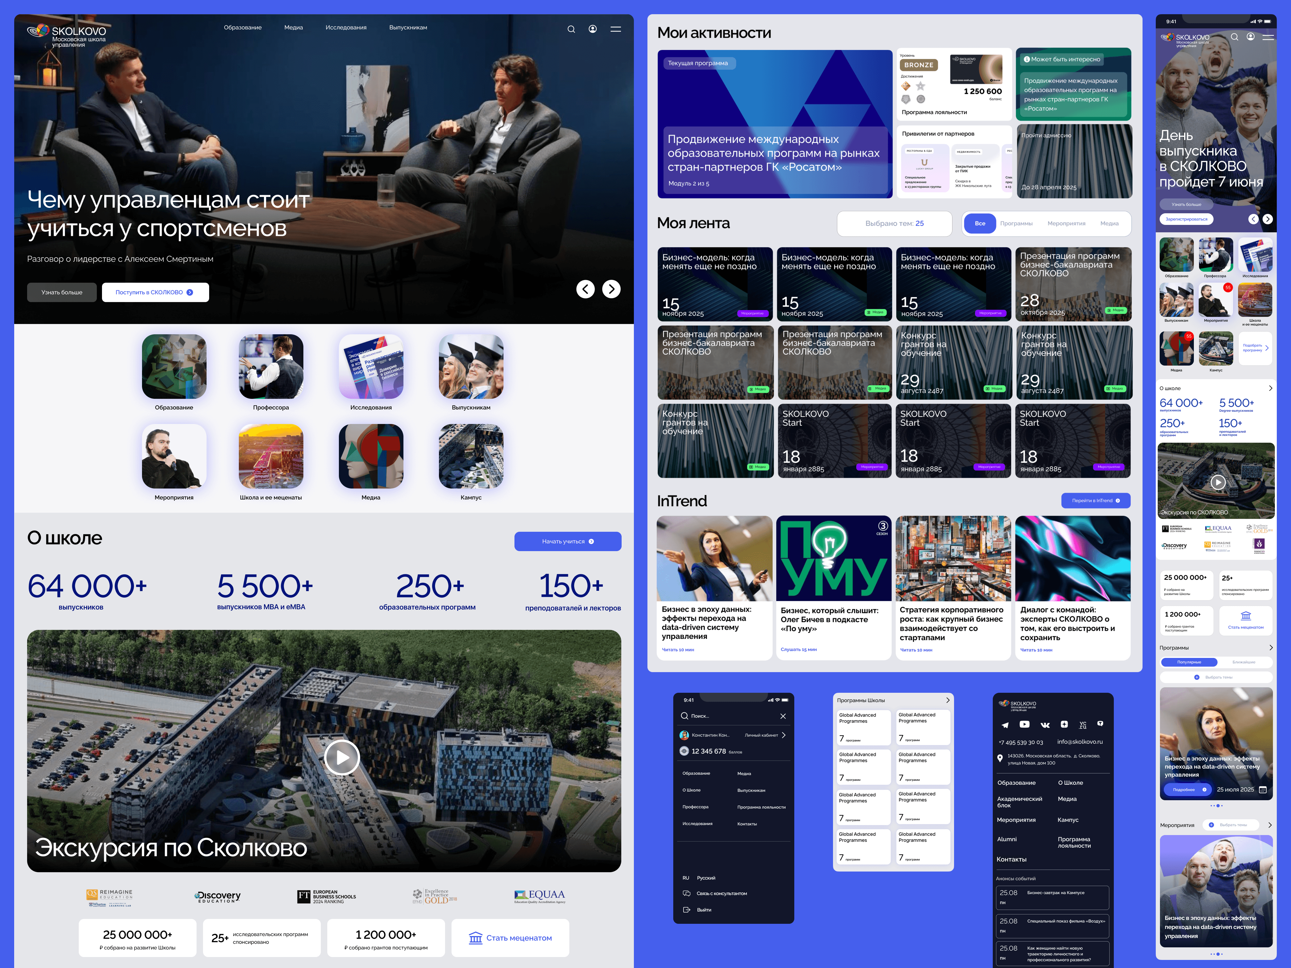
Task: Open the Исследования item in the desktop nav
Action: pyautogui.click(x=346, y=27)
